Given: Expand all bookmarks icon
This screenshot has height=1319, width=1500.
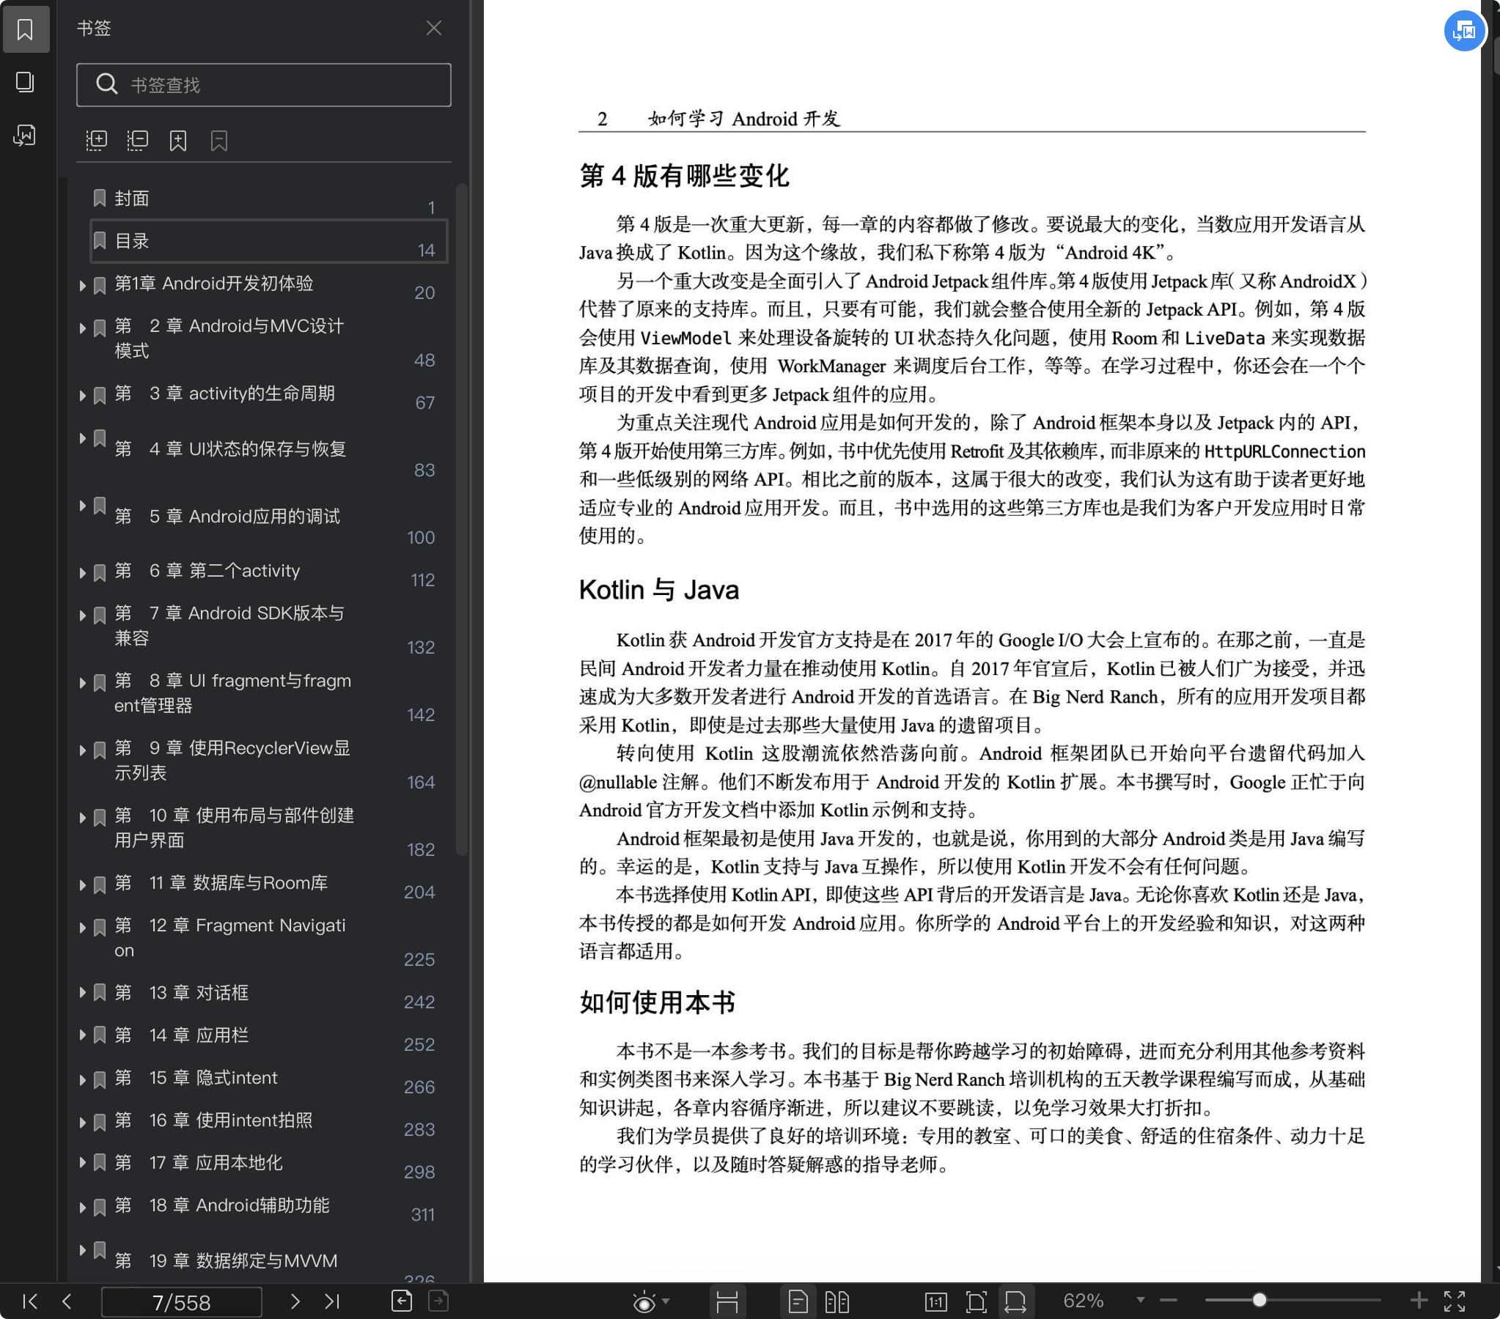Looking at the screenshot, I should tap(96, 140).
